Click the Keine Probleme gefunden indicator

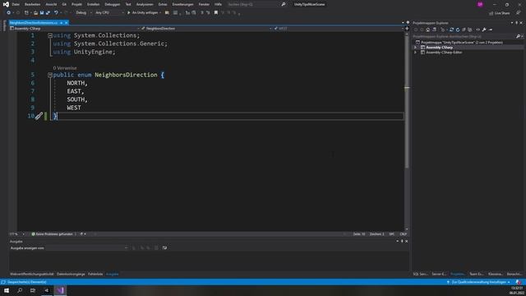click(53, 234)
